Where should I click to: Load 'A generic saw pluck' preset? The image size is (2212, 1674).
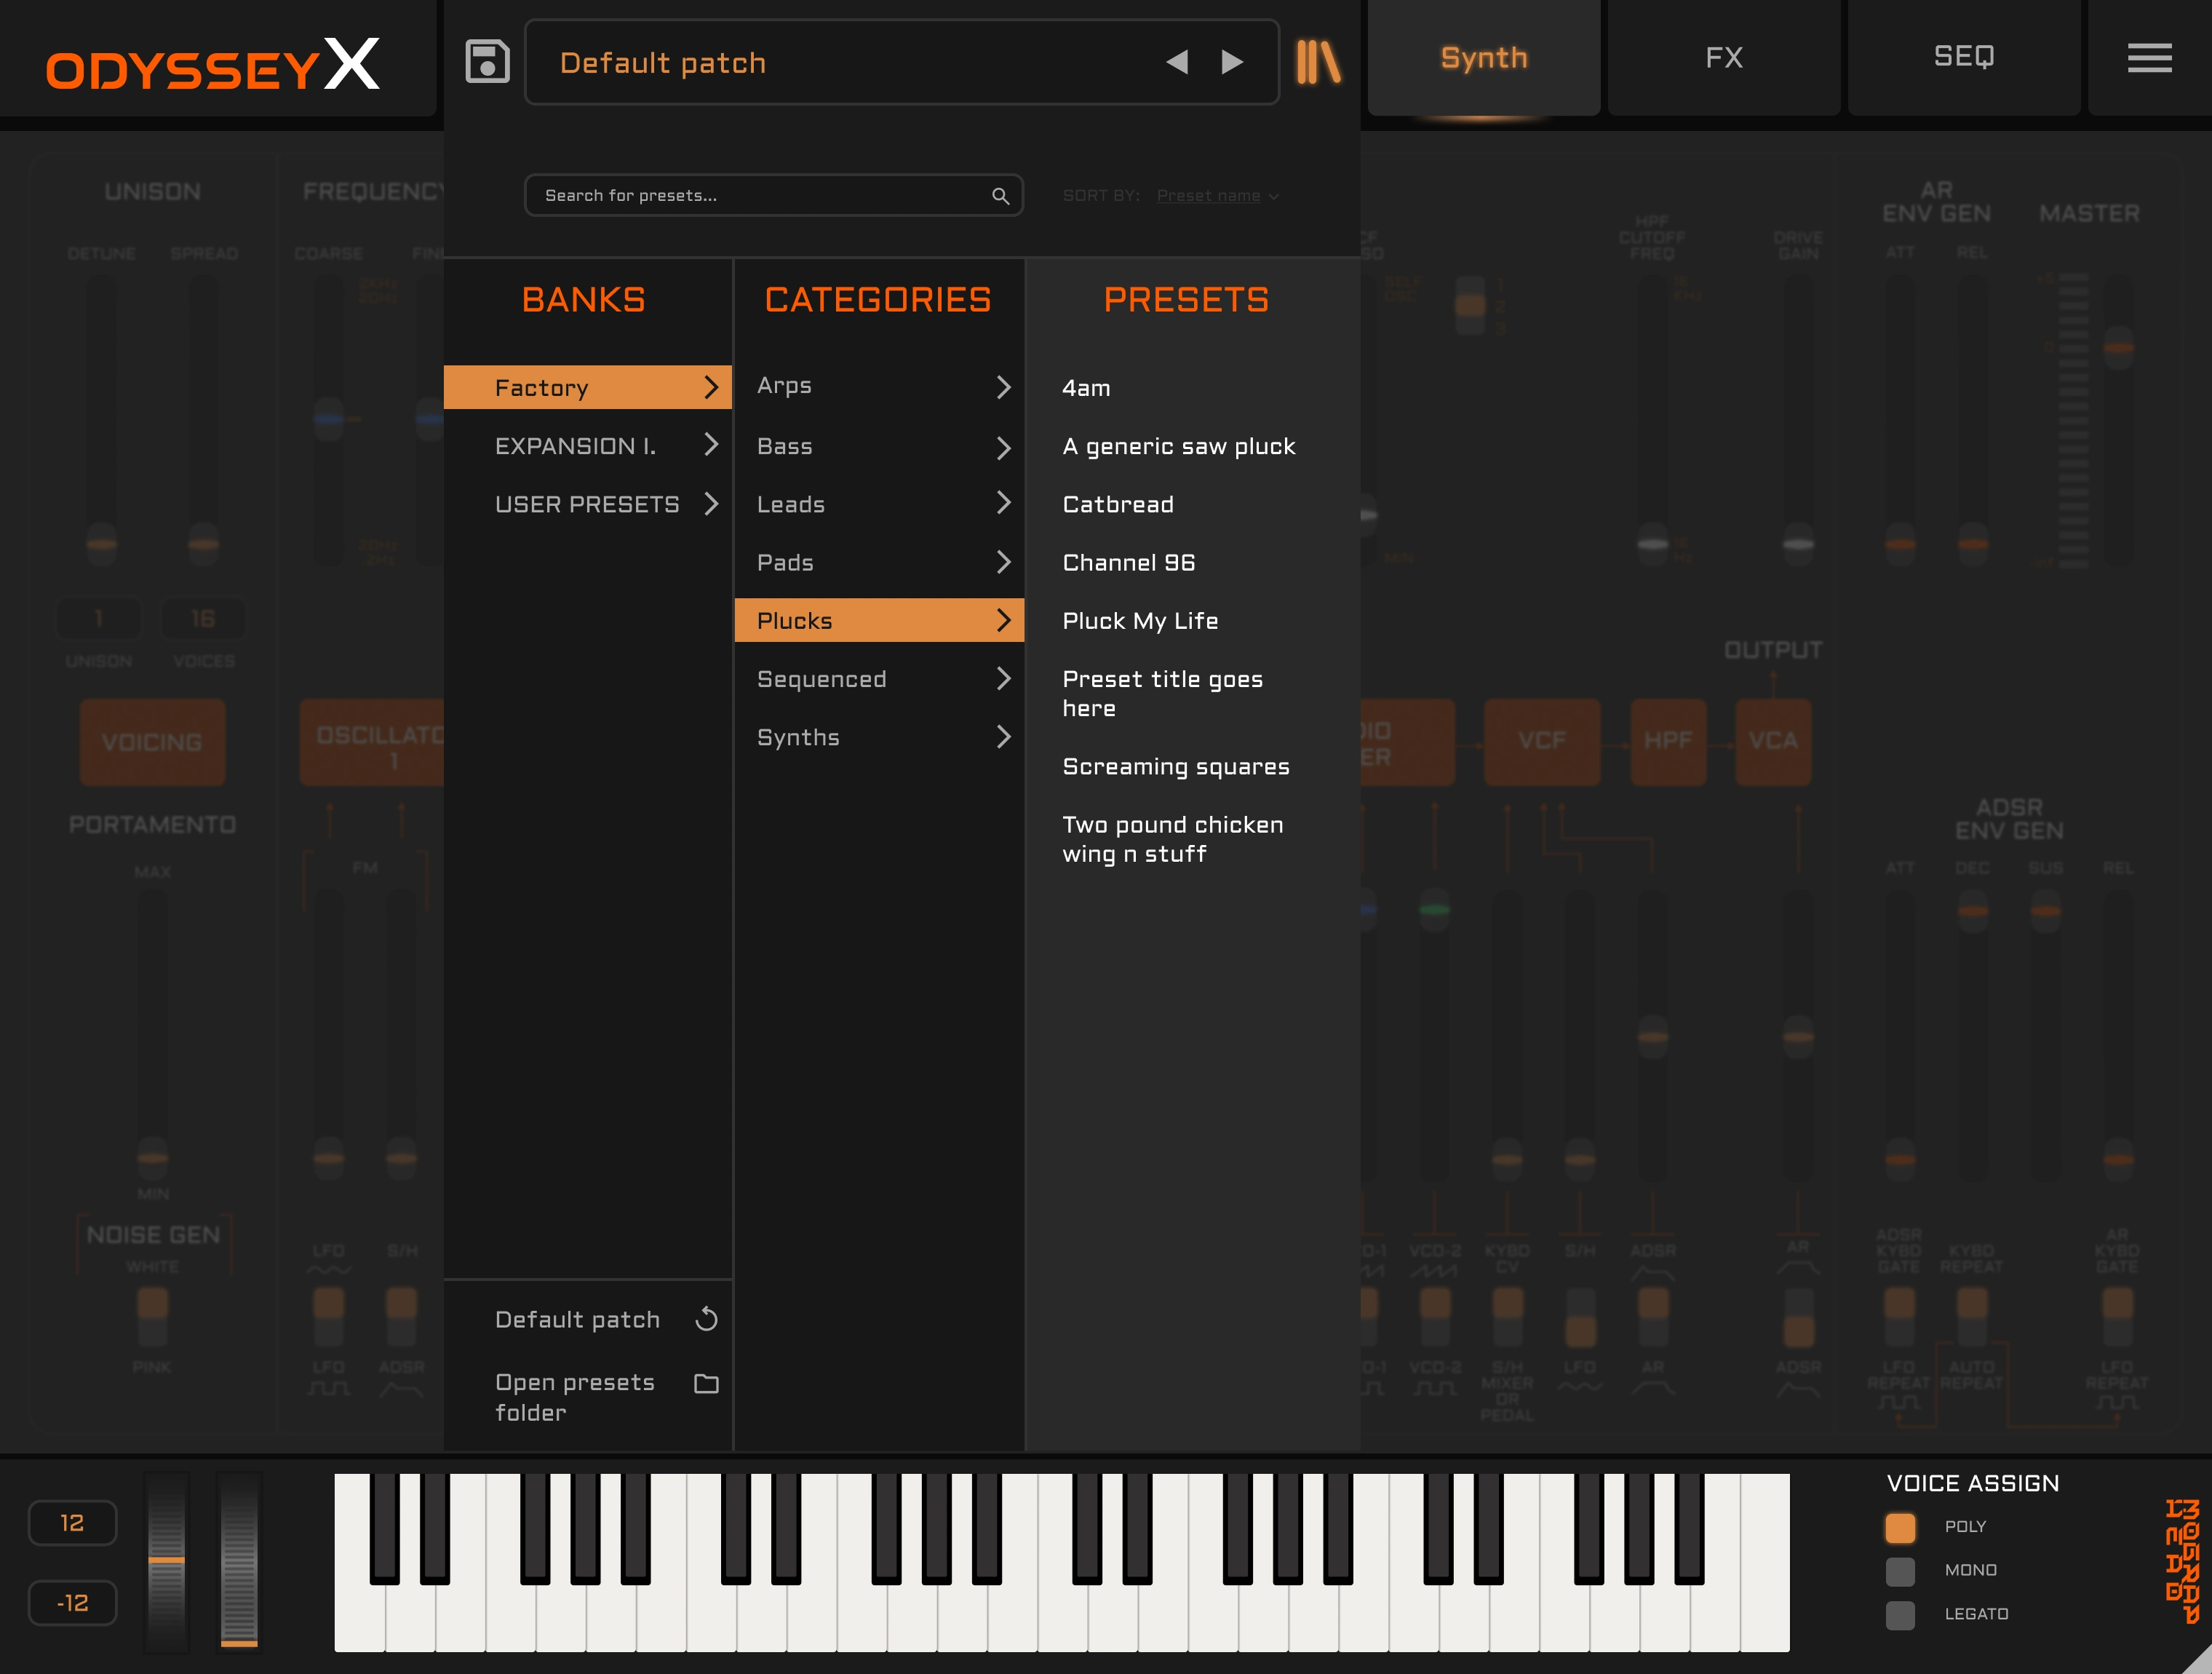pos(1178,446)
